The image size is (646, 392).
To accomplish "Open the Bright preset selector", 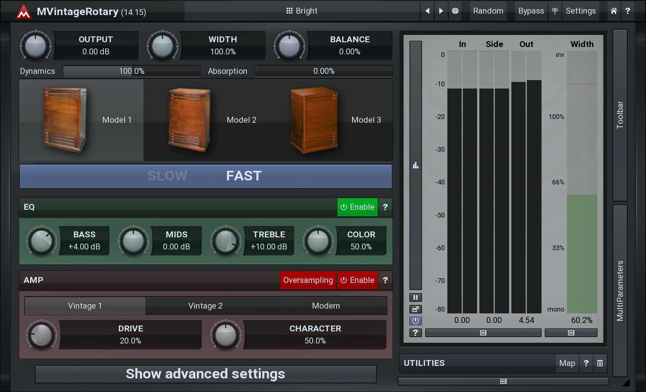I will coord(302,11).
